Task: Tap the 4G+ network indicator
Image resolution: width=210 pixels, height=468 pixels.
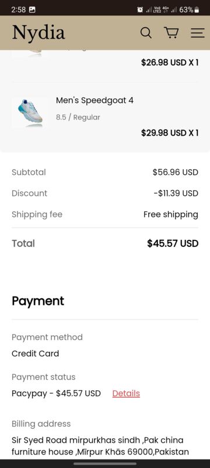Action: pyautogui.click(x=166, y=10)
